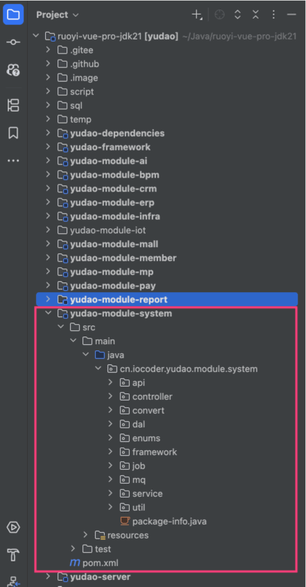The width and height of the screenshot is (306, 587).
Task: Open the Bookmarks tool window icon
Action: click(13, 133)
